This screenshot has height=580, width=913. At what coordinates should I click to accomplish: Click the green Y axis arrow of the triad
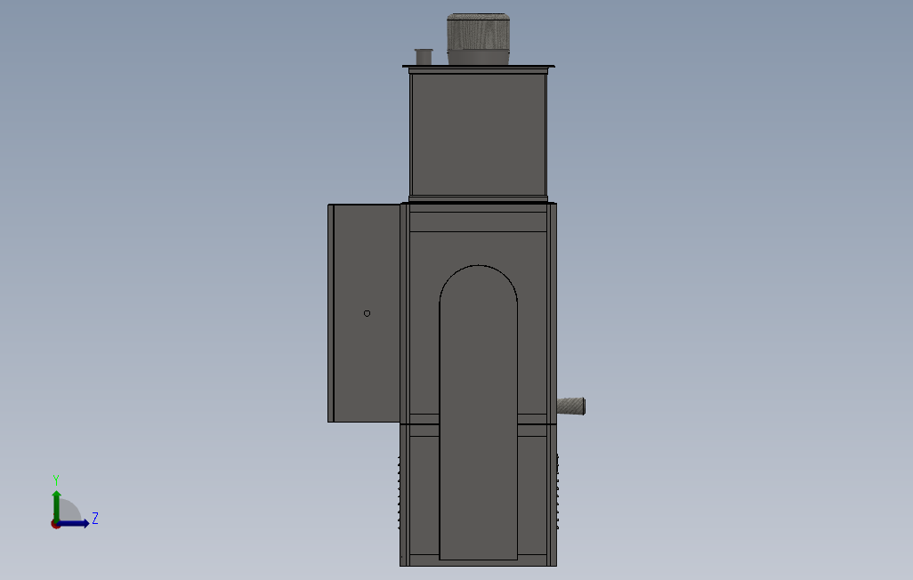pyautogui.click(x=56, y=505)
